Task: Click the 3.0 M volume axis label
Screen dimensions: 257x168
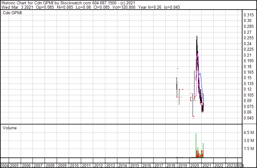Action: pos(249,140)
